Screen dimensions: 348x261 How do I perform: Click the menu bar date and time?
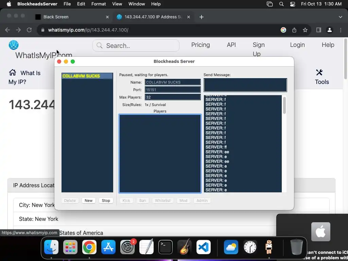coord(321,4)
